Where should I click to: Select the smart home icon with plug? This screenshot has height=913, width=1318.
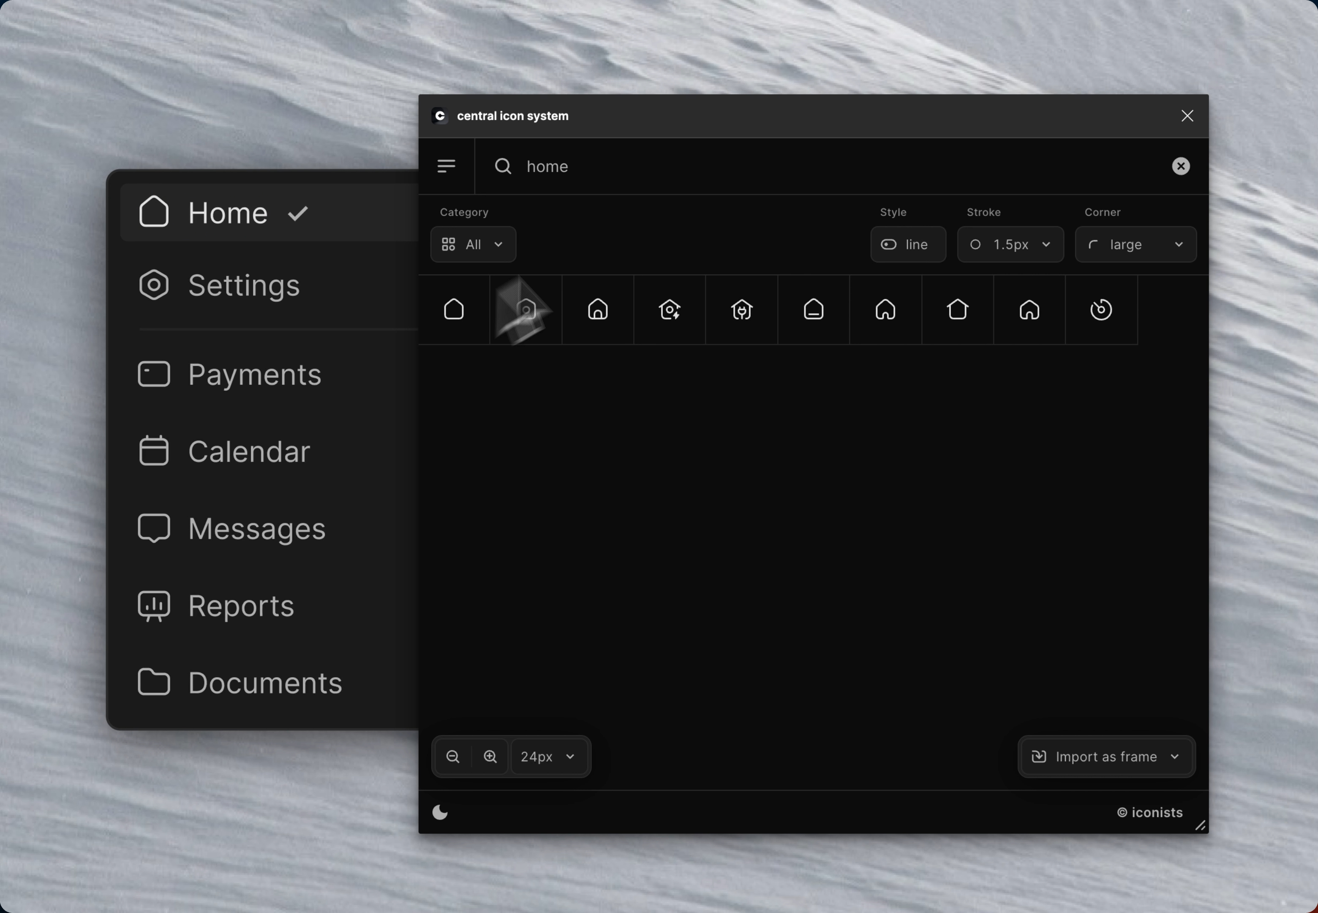click(741, 309)
